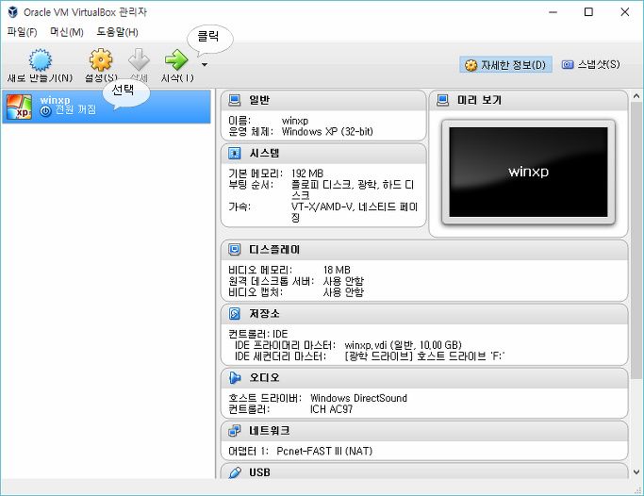Open the Storage (저장소) section header
This screenshot has width=644, height=496.
[424, 314]
